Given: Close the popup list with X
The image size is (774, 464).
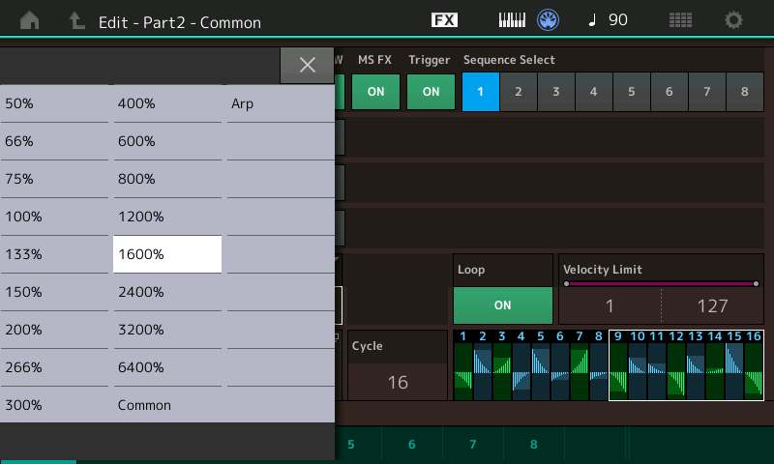Looking at the screenshot, I should pos(307,65).
